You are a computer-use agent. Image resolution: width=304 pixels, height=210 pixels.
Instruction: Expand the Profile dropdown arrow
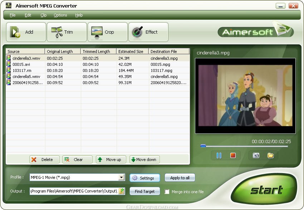pyautogui.click(x=121, y=177)
